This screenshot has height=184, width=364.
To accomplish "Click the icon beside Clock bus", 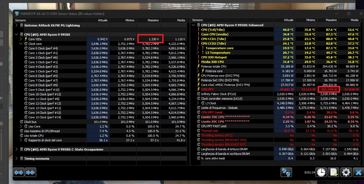I will click(x=22, y=122).
